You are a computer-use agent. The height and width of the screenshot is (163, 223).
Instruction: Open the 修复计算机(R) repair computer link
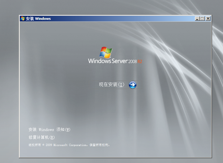(x=42, y=137)
